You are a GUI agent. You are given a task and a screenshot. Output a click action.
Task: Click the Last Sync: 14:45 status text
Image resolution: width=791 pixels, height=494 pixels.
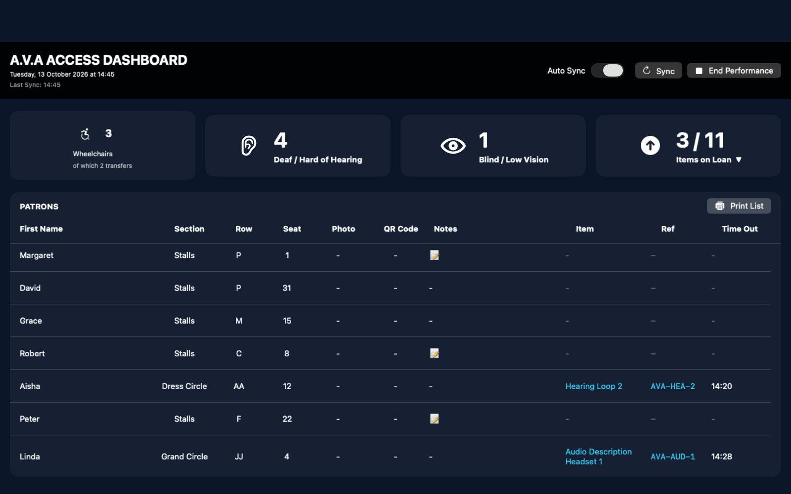coord(35,85)
